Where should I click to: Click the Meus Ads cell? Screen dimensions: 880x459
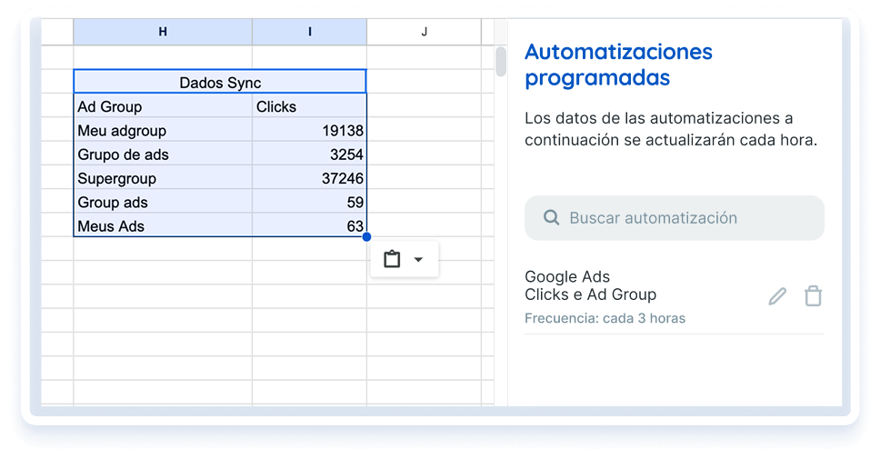163,225
